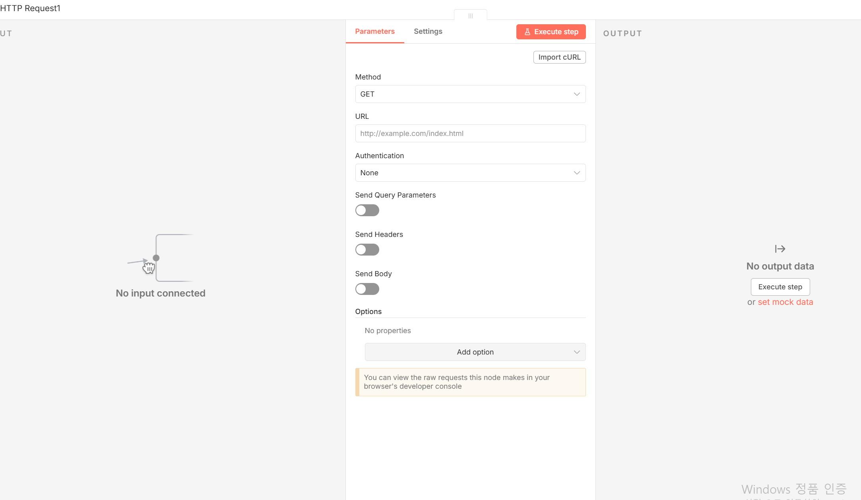Click the HTTP Request1 node title

[30, 8]
